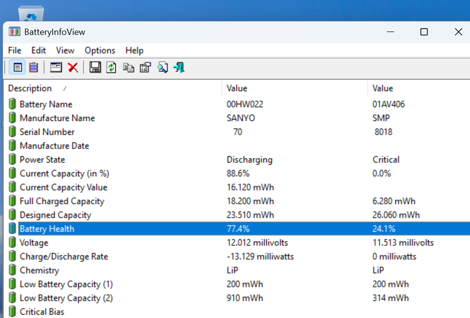Click the Show Battery Log toolbar icon
470x318 pixels.
tap(34, 67)
